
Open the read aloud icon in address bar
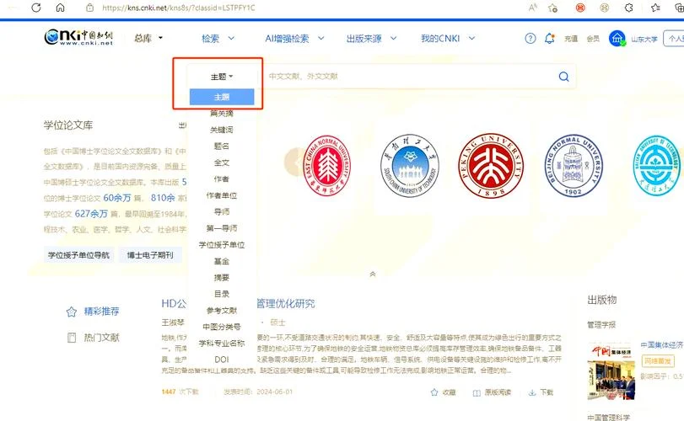tap(533, 8)
